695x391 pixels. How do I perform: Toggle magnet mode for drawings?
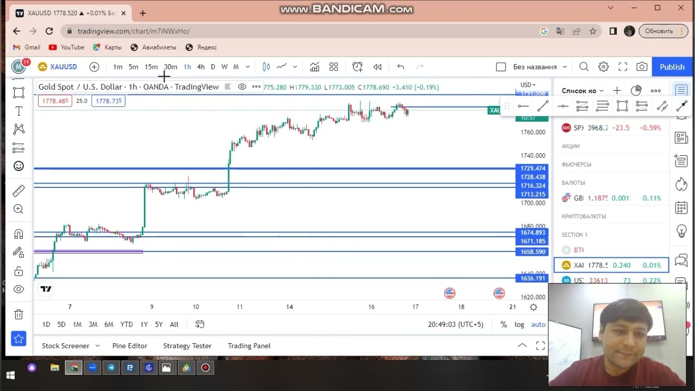(18, 234)
